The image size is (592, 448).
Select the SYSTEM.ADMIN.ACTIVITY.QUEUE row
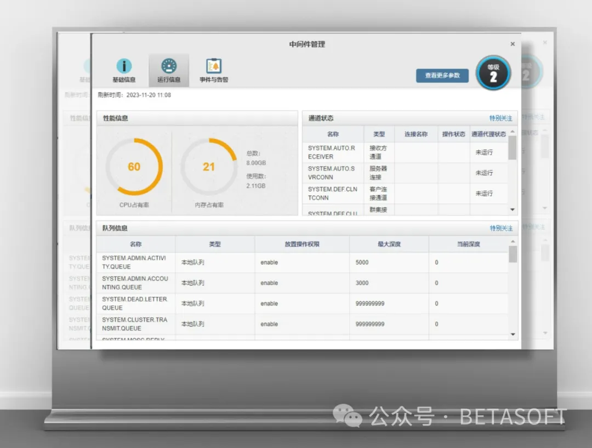[302, 263]
